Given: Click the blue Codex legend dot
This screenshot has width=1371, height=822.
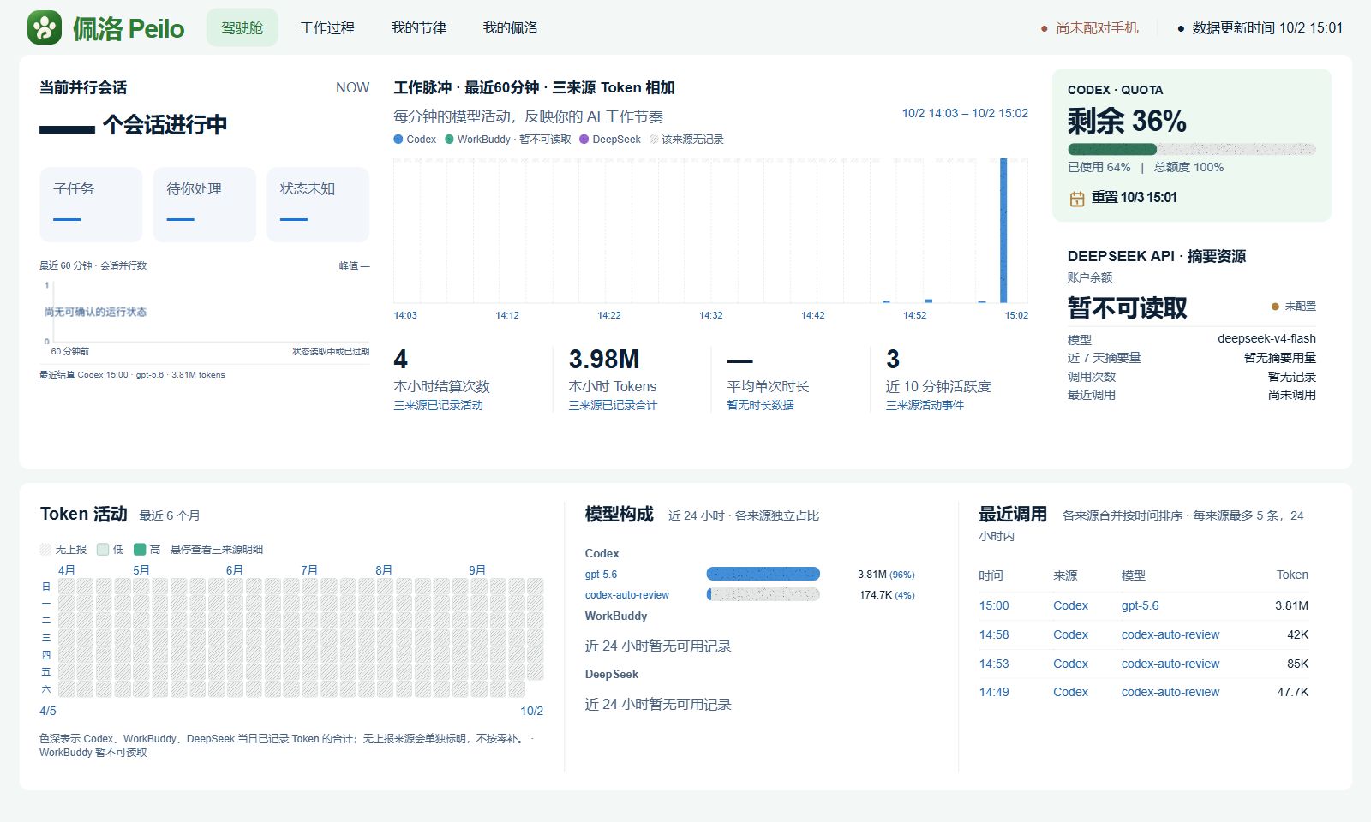Looking at the screenshot, I should coord(398,140).
